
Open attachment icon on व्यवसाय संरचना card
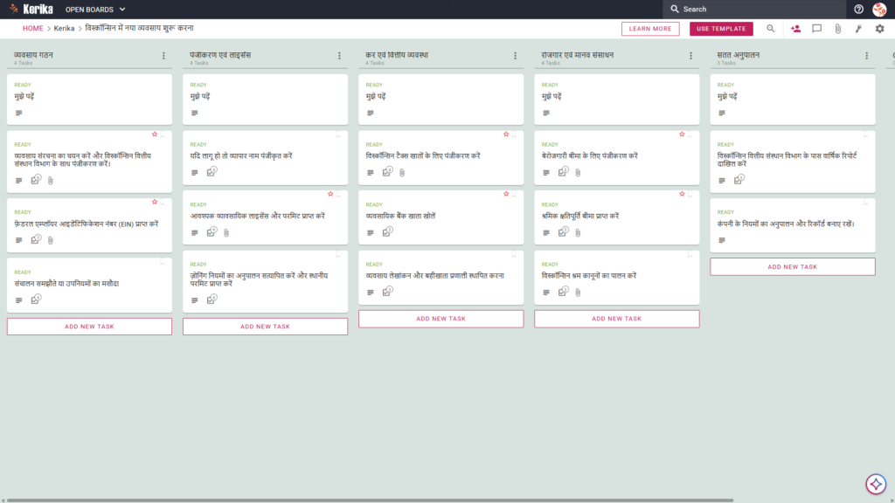coord(50,181)
